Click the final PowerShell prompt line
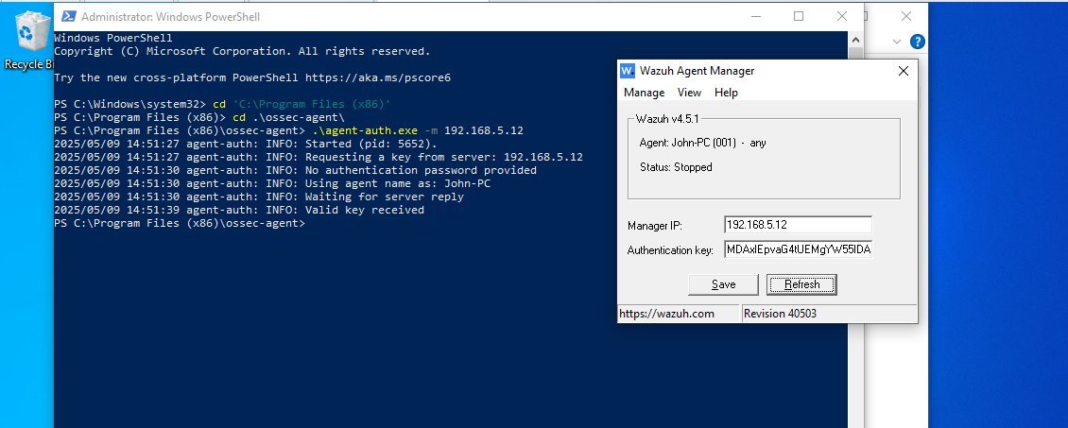Screen dimensions: 1068x428 point(180,223)
